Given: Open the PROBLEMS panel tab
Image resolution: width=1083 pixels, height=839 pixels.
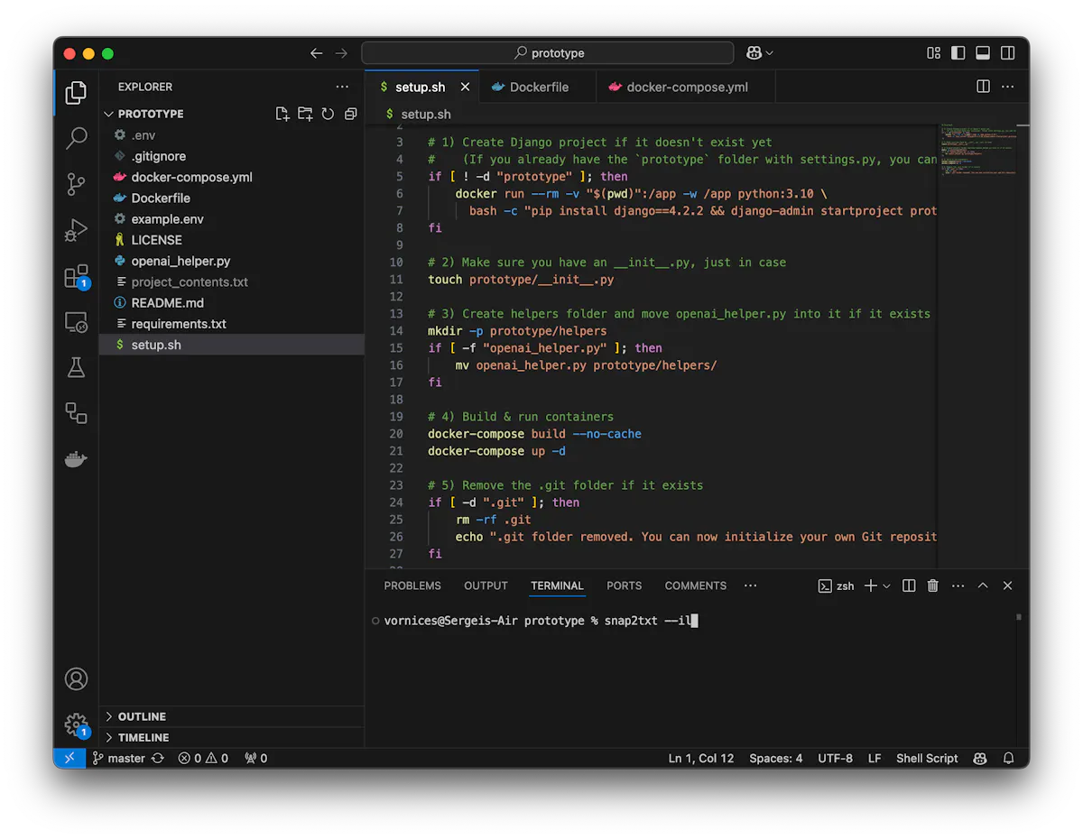Looking at the screenshot, I should click(412, 585).
